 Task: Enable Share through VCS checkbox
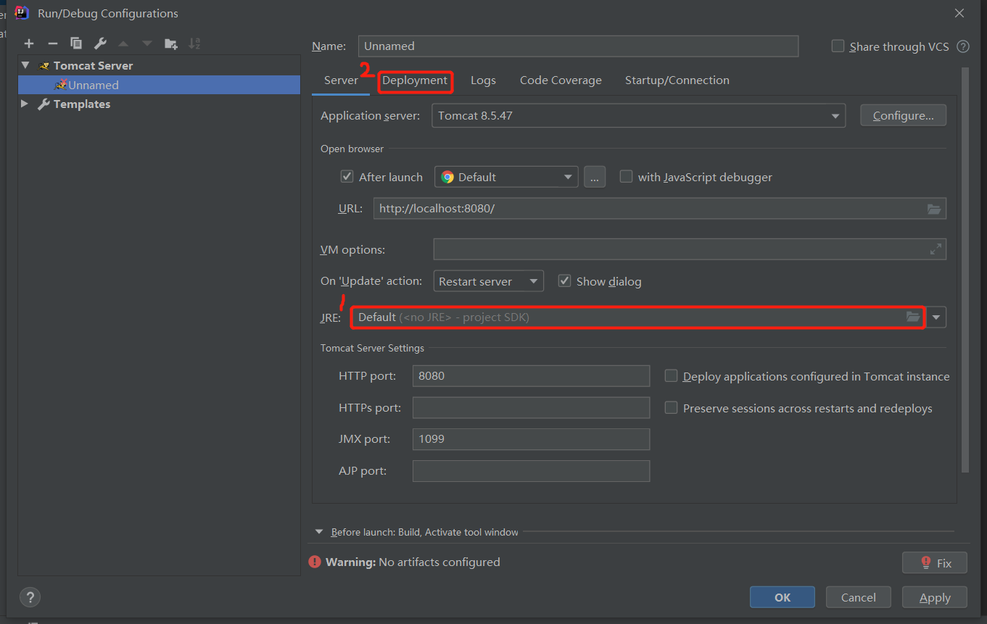[x=838, y=46]
